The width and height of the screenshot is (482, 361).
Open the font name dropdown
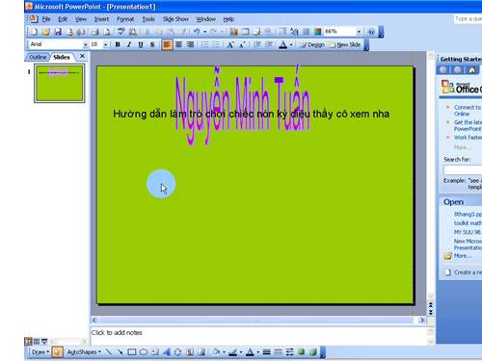click(85, 44)
